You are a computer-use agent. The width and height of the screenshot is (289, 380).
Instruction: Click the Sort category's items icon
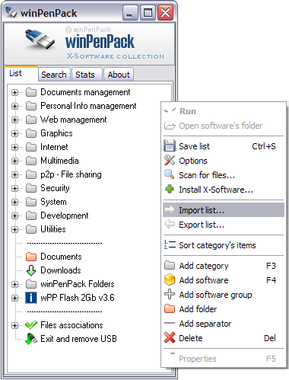(170, 245)
